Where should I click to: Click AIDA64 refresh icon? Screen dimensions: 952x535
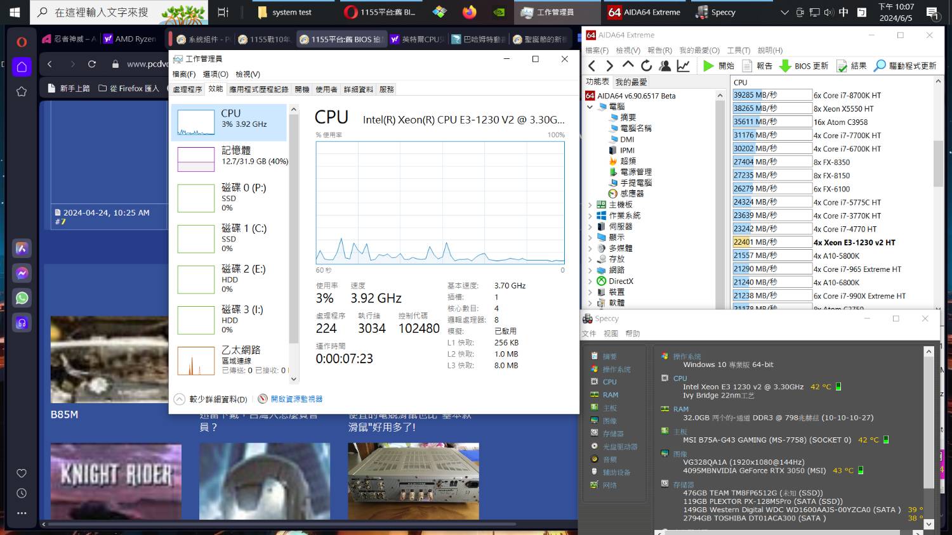[x=646, y=65]
